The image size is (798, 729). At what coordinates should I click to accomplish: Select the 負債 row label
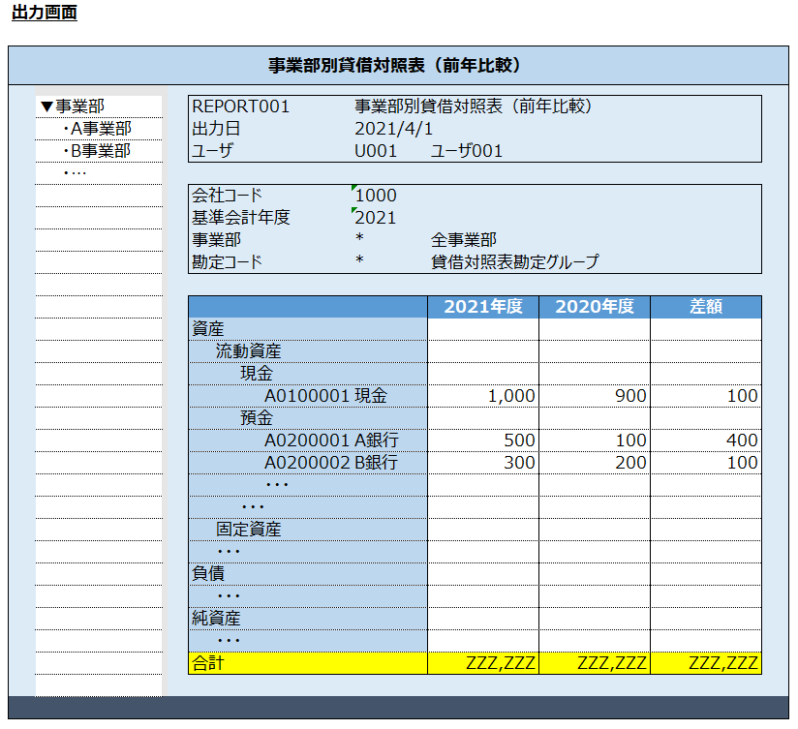208,574
